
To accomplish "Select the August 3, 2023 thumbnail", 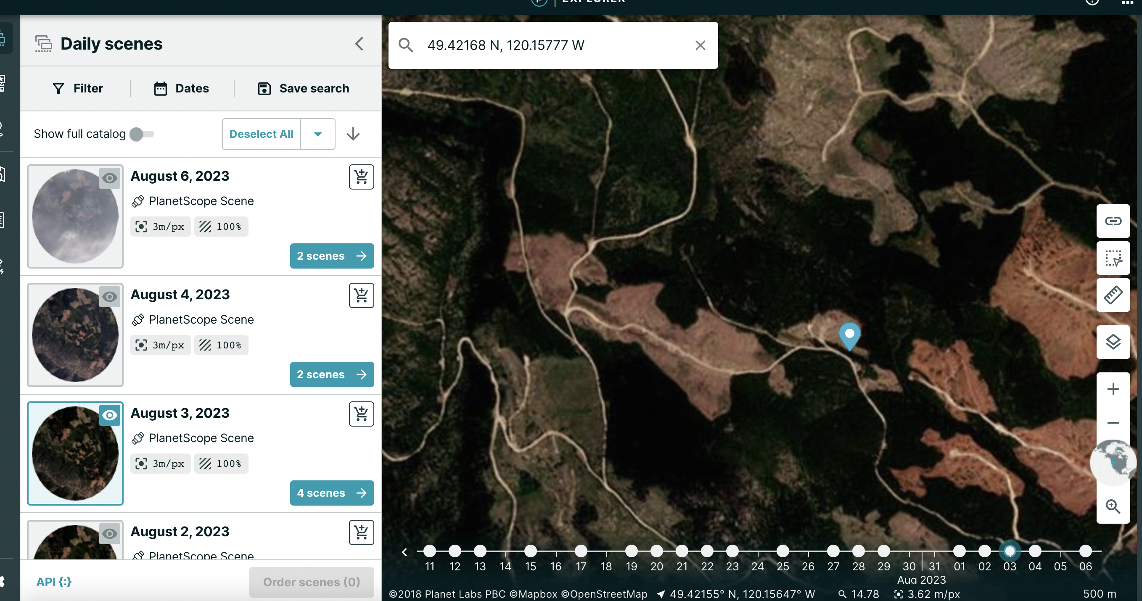I will [x=75, y=453].
